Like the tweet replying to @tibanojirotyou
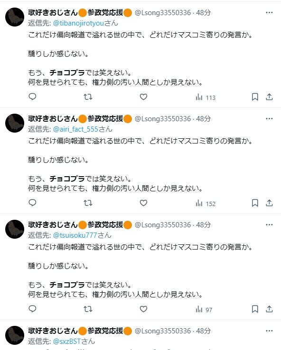The height and width of the screenshot is (350, 281). (x=143, y=97)
